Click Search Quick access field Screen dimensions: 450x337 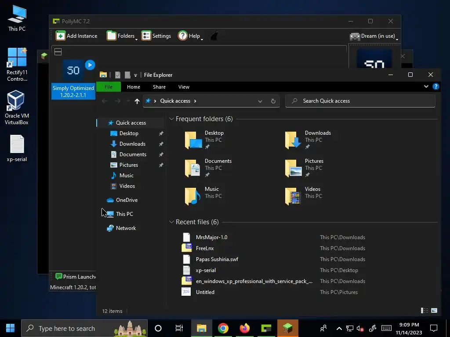(x=360, y=101)
